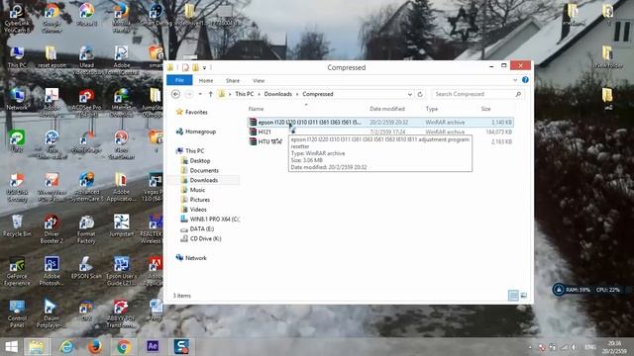
Task: Launch Firefox from the taskbar
Action: click(95, 346)
